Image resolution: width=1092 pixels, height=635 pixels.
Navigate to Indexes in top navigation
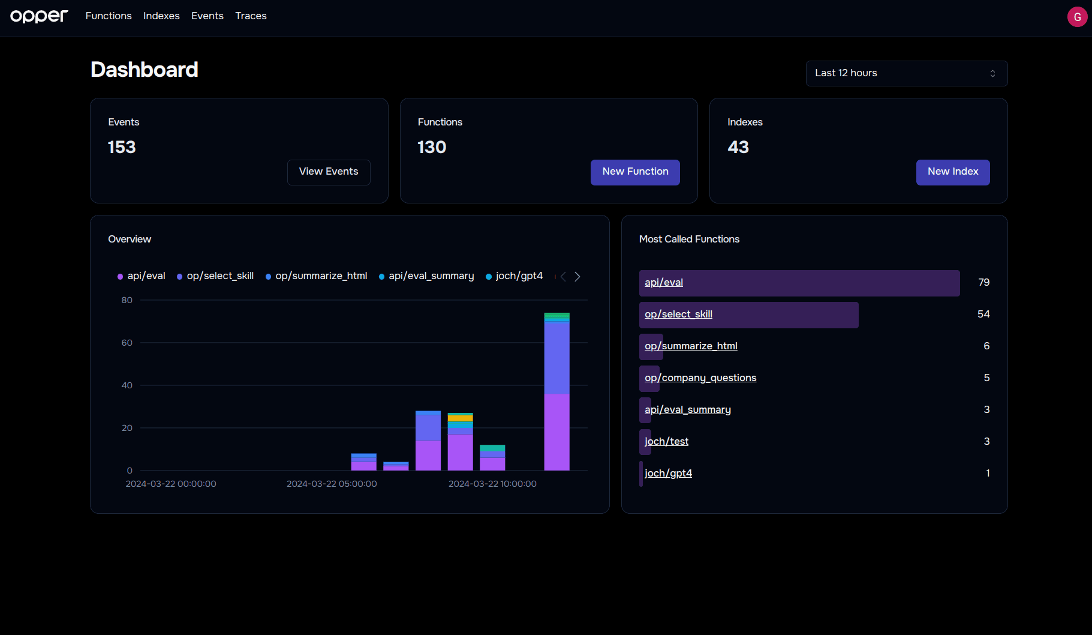click(161, 16)
